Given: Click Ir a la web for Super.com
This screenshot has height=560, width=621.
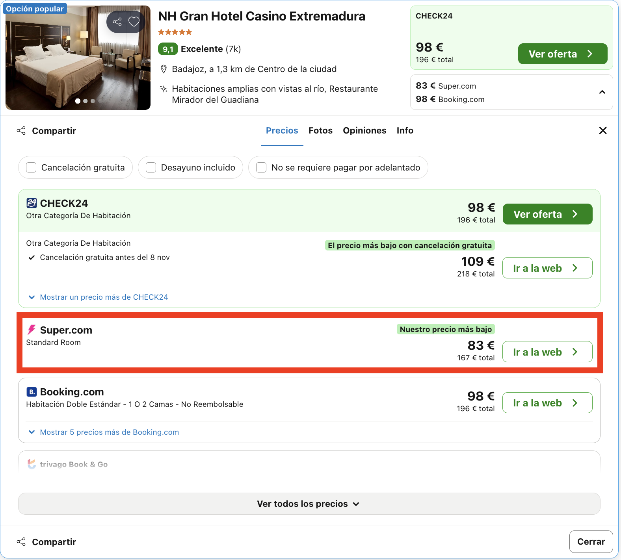Looking at the screenshot, I should pyautogui.click(x=548, y=352).
